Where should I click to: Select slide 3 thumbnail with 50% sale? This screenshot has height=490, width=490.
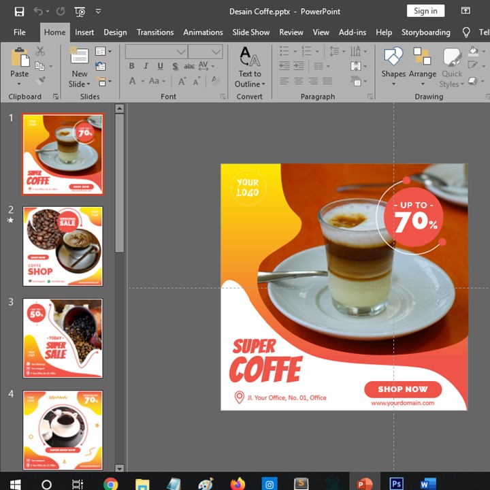tap(63, 338)
